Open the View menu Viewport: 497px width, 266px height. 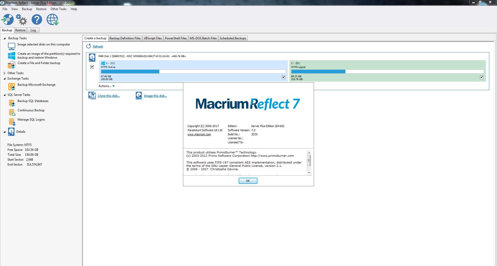pyautogui.click(x=14, y=9)
